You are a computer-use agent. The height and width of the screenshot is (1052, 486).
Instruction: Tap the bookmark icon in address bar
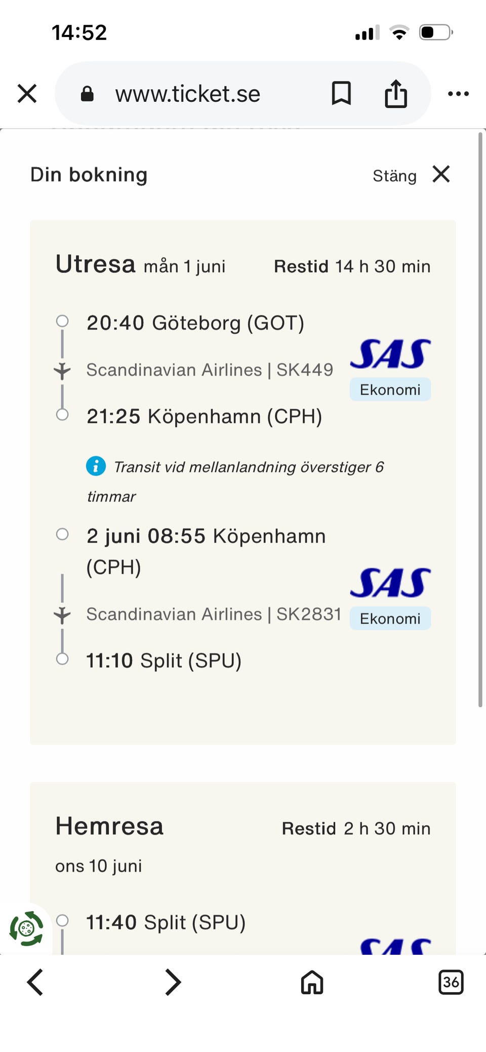(x=341, y=94)
